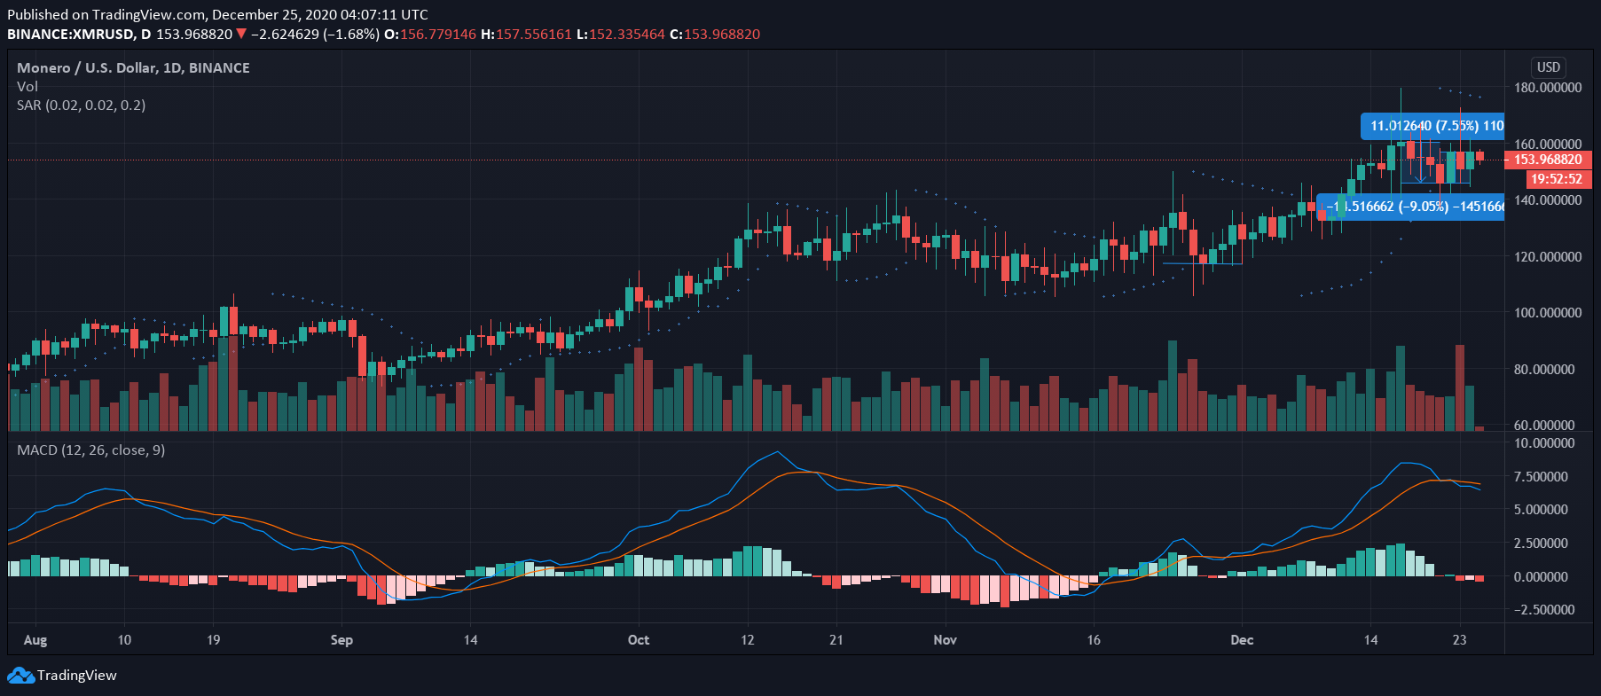Click the 21 date on time axis
This screenshot has width=1601, height=696.
[836, 640]
